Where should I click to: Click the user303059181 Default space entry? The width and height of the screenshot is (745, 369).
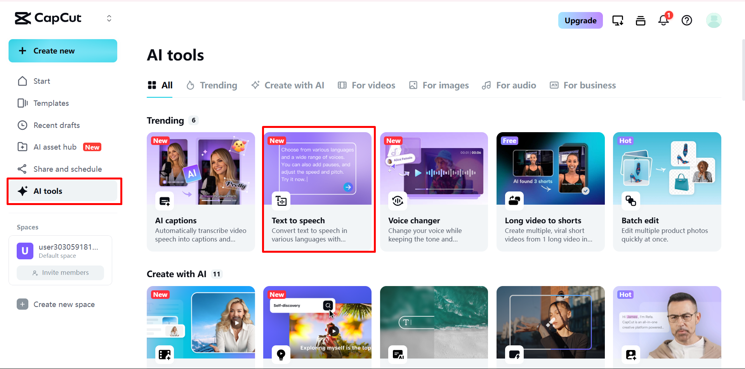60,251
